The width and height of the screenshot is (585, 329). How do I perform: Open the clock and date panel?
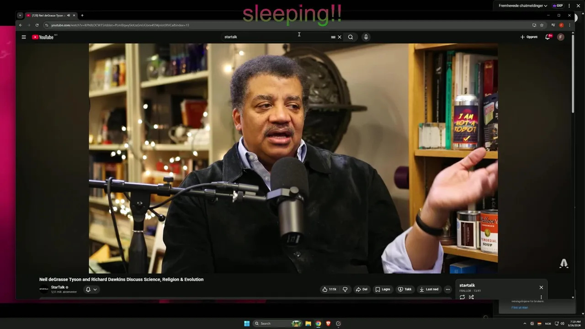tap(575, 324)
